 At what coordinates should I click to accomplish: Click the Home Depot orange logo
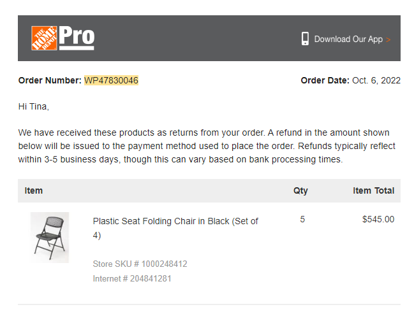click(x=44, y=38)
